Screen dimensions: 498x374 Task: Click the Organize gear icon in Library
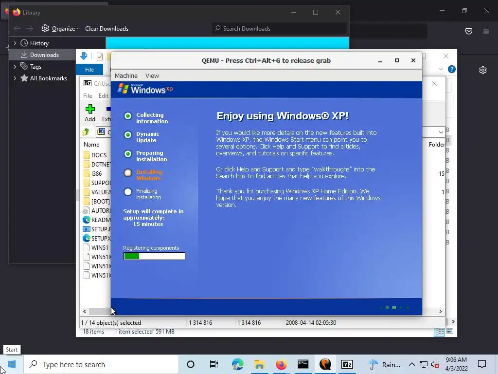pyautogui.click(x=45, y=28)
